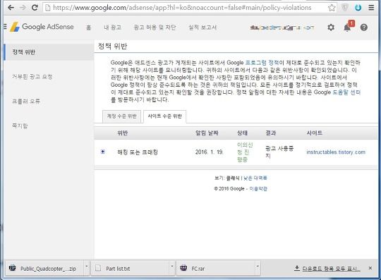
Task: Bookmark page with star icon
Action: (x=332, y=8)
